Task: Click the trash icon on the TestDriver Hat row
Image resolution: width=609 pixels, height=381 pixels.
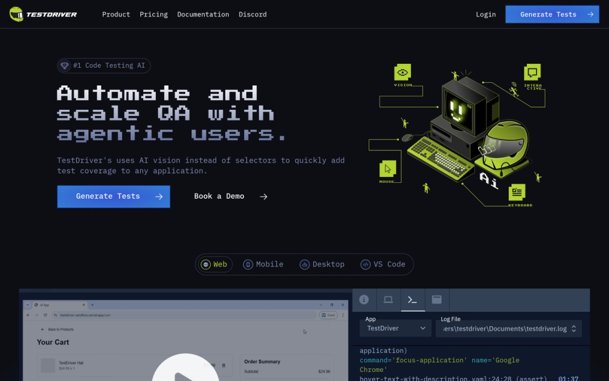Action: (x=224, y=365)
